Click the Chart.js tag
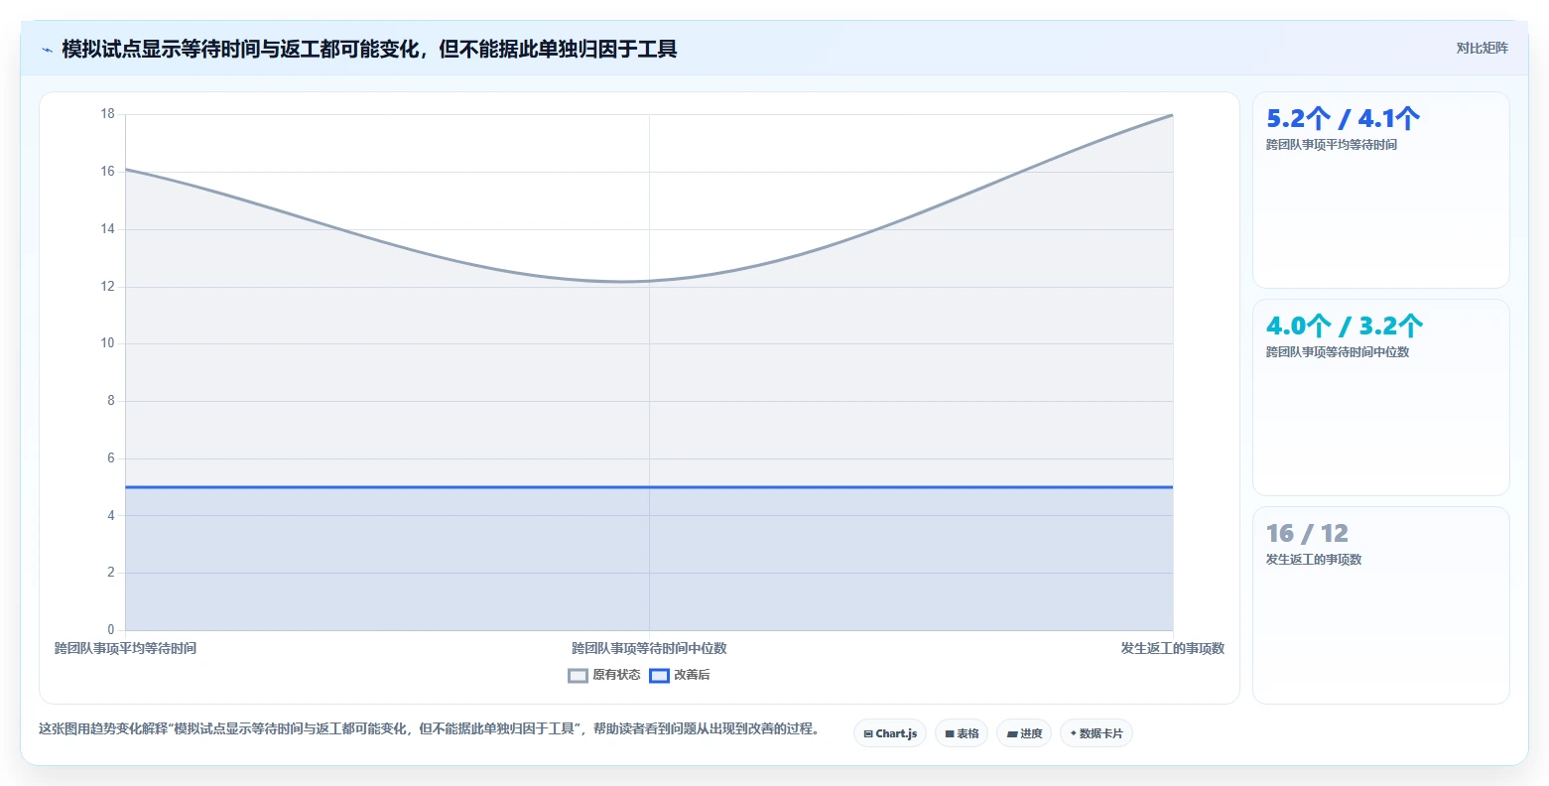 coord(890,733)
